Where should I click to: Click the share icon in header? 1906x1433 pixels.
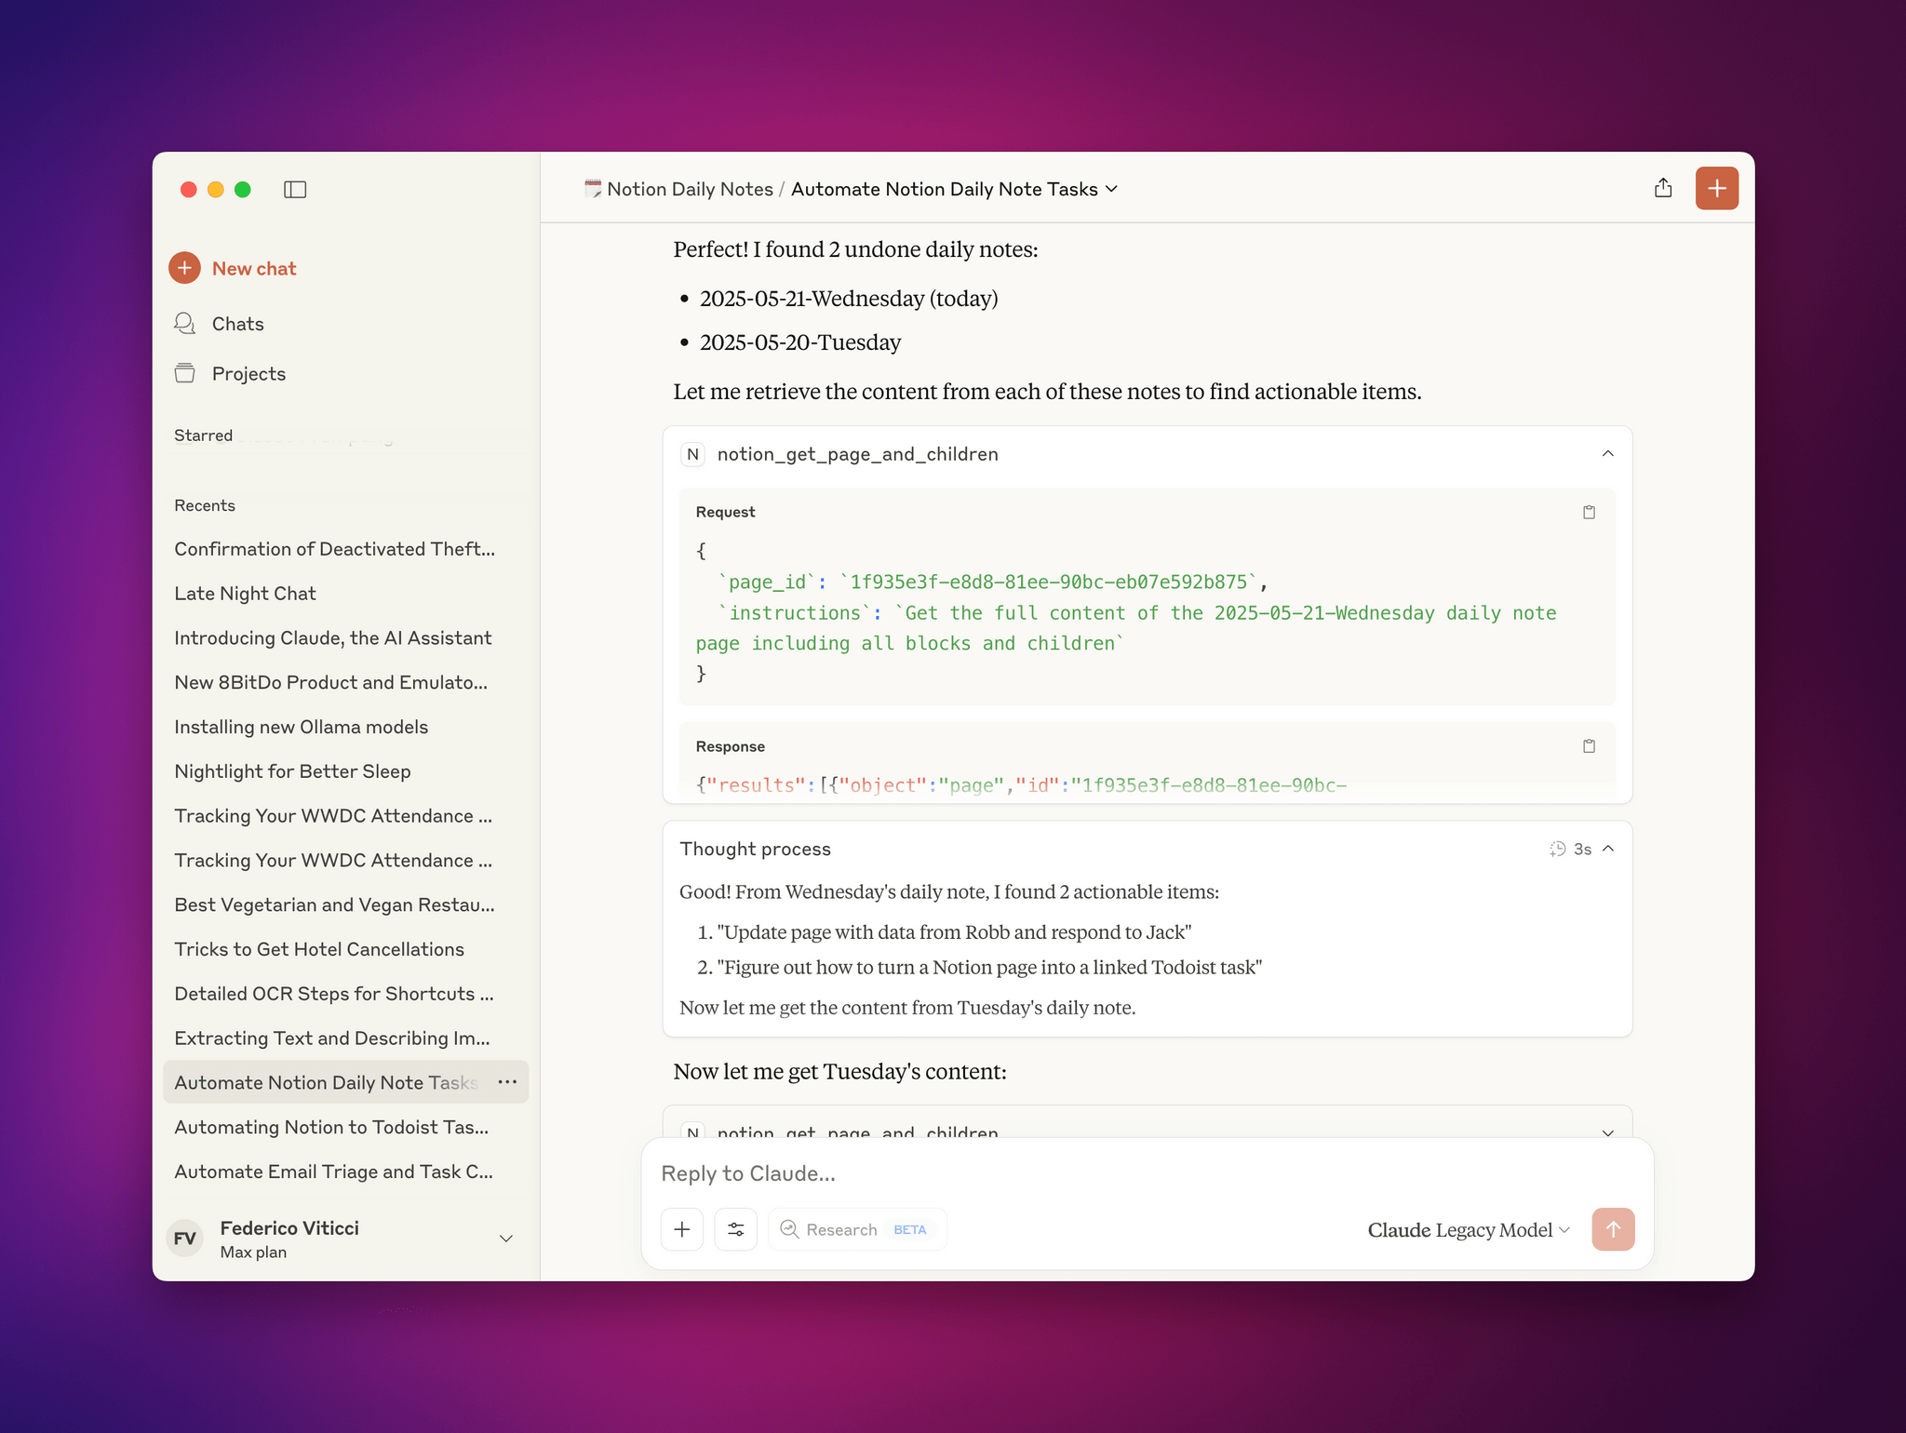[1663, 189]
